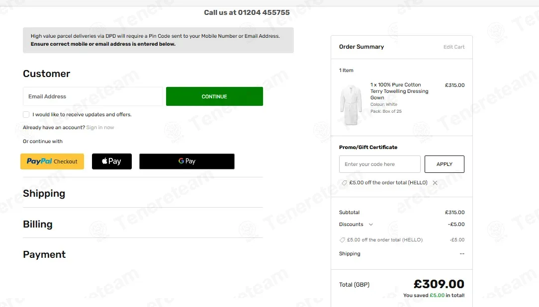Collapse the Discounts chevron
The width and height of the screenshot is (539, 307).
(x=371, y=225)
